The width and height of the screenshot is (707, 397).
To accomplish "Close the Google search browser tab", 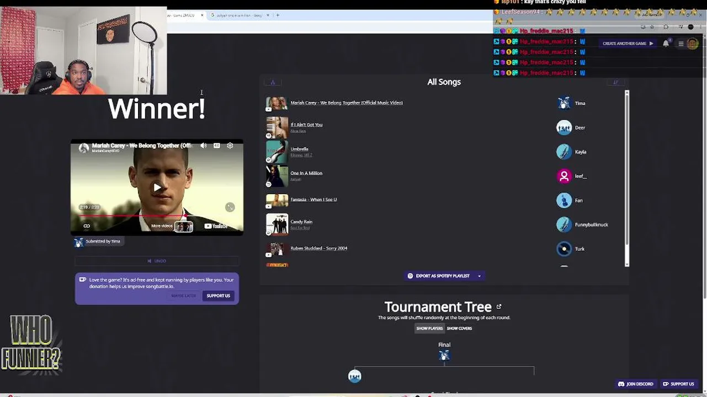I will pos(268,15).
